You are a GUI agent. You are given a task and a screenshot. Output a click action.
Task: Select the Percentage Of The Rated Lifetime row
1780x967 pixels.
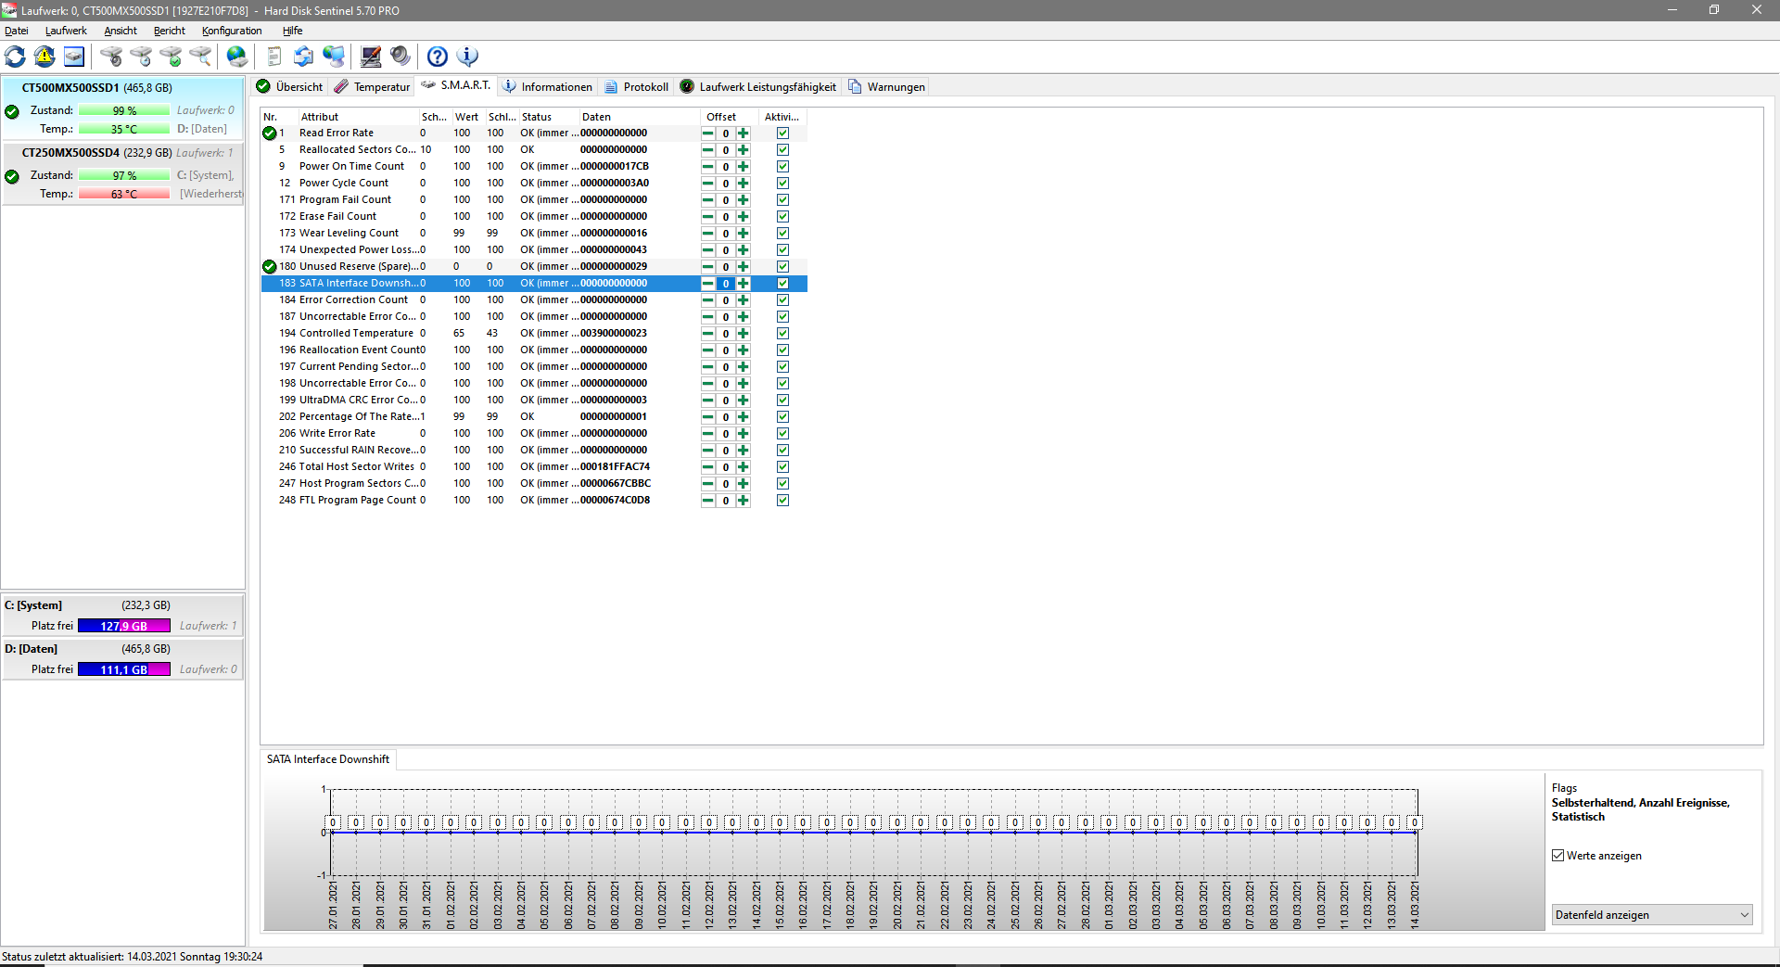(534, 417)
